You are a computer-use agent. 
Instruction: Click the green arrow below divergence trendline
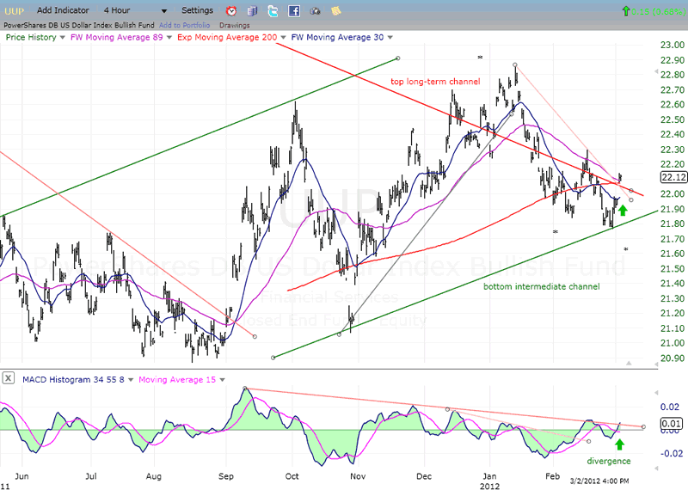point(618,444)
